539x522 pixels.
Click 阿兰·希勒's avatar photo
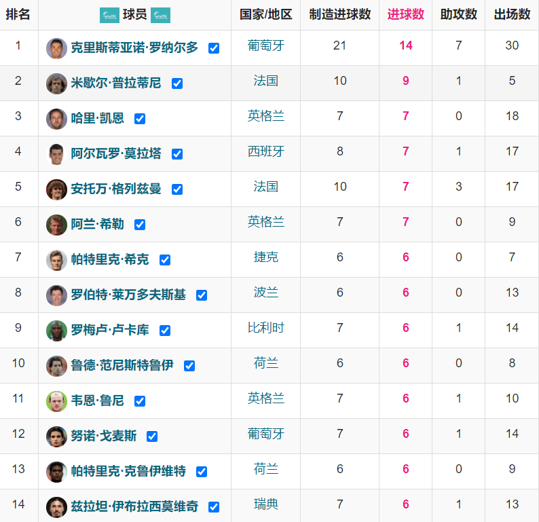coord(56,225)
